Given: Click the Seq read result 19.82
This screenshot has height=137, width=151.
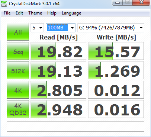Looking at the screenshot, I should [58, 51].
